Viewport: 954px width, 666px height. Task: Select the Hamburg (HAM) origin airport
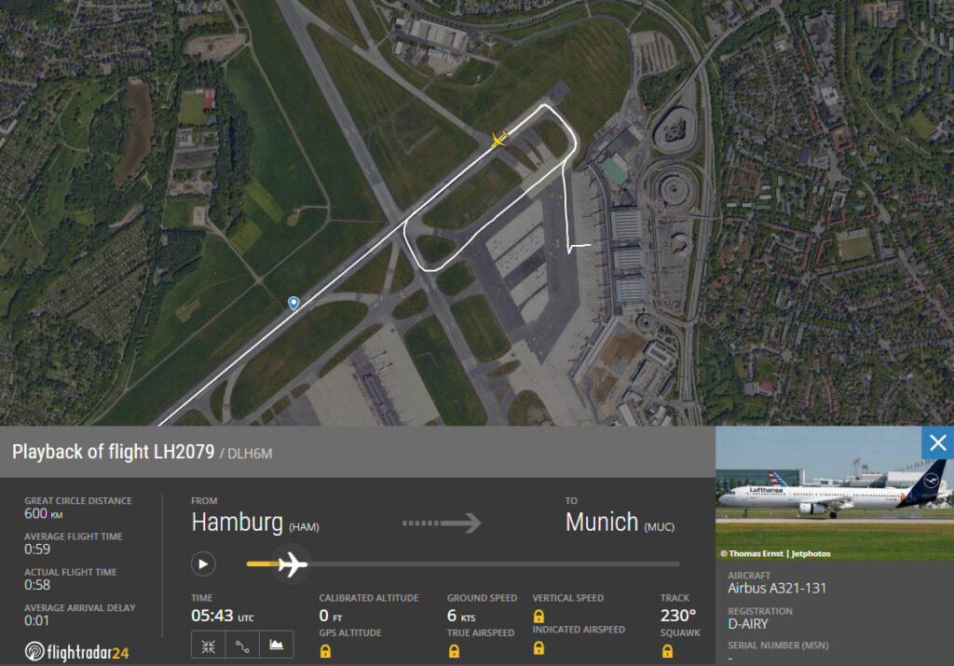tap(255, 523)
